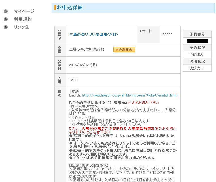Click the venue name 三鷹の森ジブリ美術館 text
216x182 pixels.
click(x=87, y=49)
